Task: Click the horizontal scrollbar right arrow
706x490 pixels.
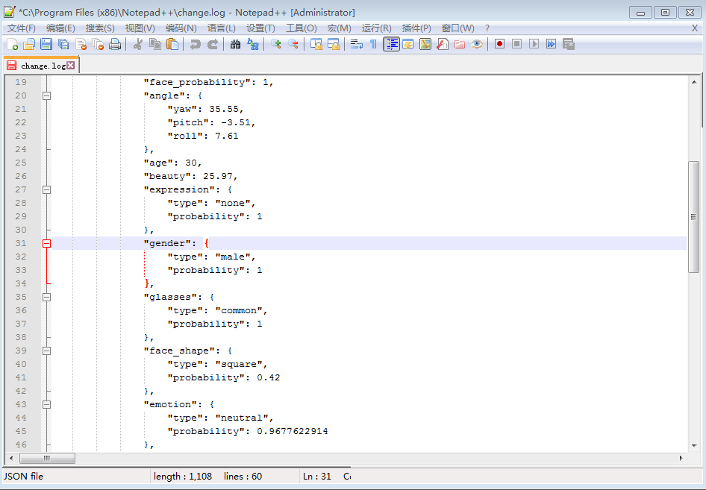Action: coord(681,458)
